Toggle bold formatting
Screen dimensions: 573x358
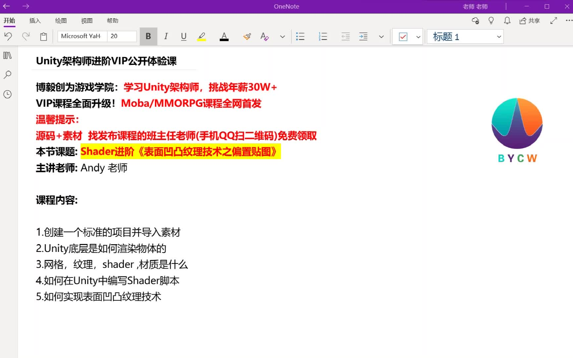148,36
